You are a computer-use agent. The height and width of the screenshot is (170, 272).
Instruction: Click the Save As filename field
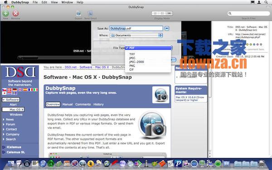click(136, 28)
